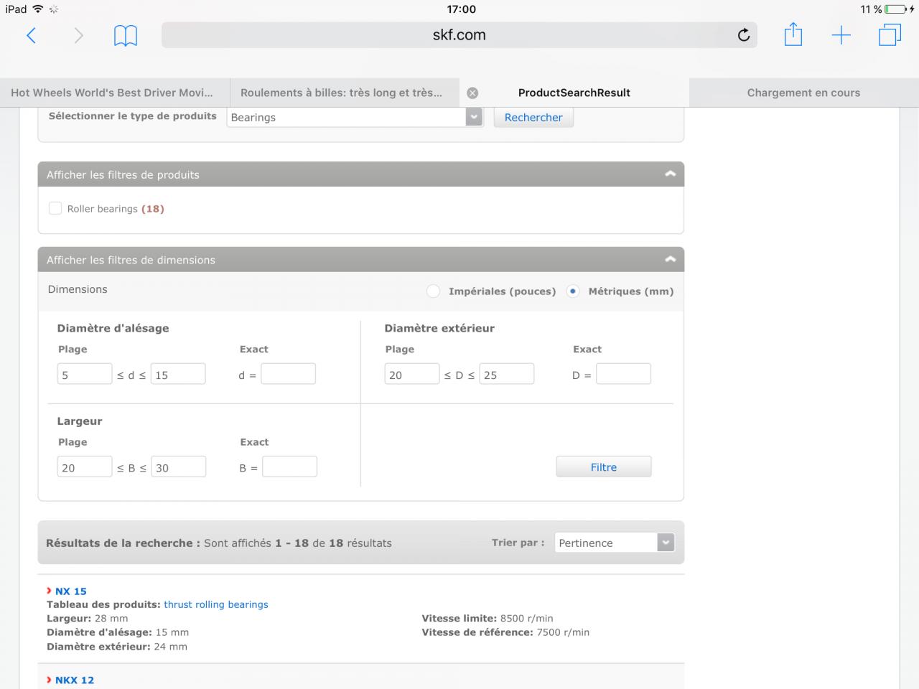Click 'Diamètre extérieur: 24 mm' result text
The width and height of the screenshot is (919, 689).
coord(117,647)
